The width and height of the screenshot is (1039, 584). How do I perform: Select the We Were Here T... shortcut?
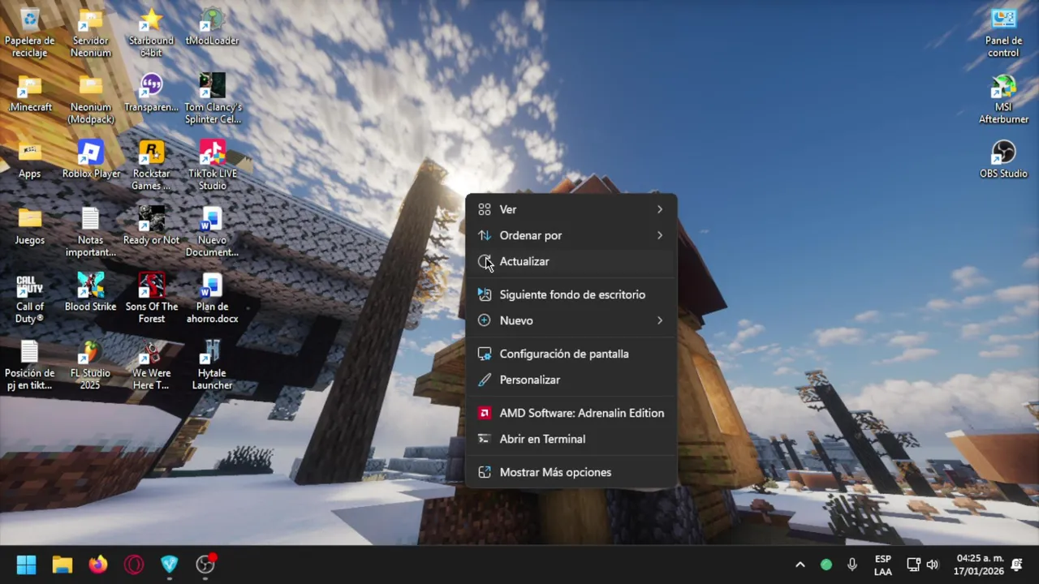click(151, 365)
